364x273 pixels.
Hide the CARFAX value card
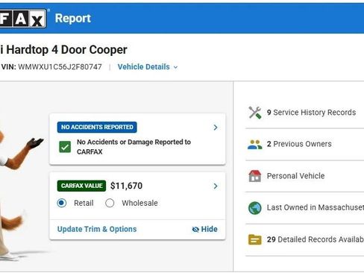(x=205, y=229)
